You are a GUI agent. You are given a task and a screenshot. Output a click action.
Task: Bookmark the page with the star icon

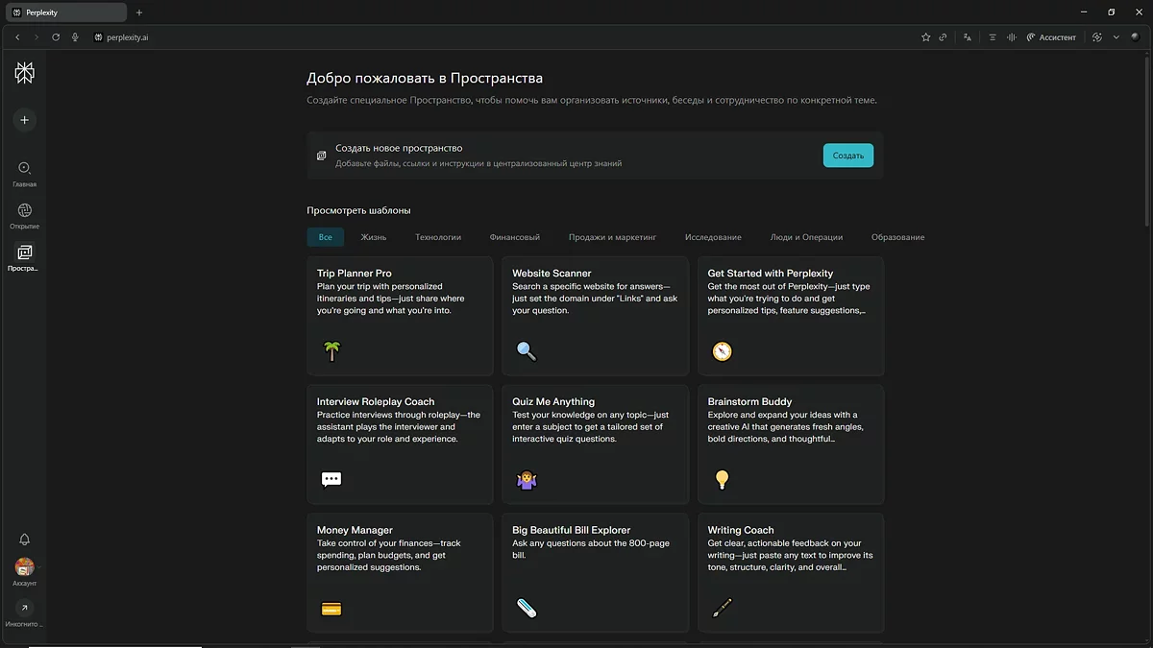(x=925, y=37)
